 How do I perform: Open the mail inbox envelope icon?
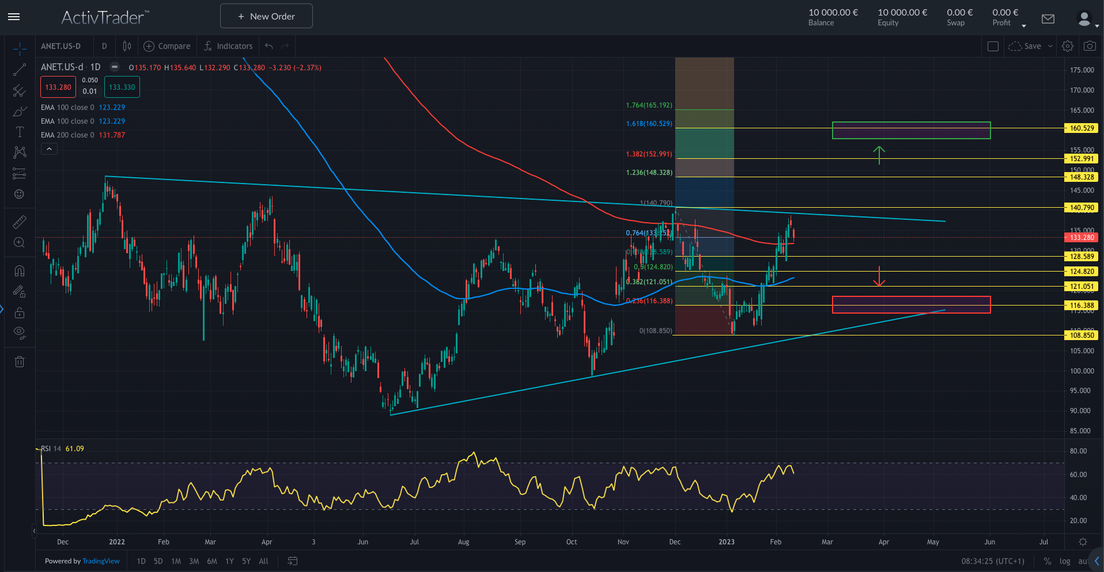point(1048,19)
